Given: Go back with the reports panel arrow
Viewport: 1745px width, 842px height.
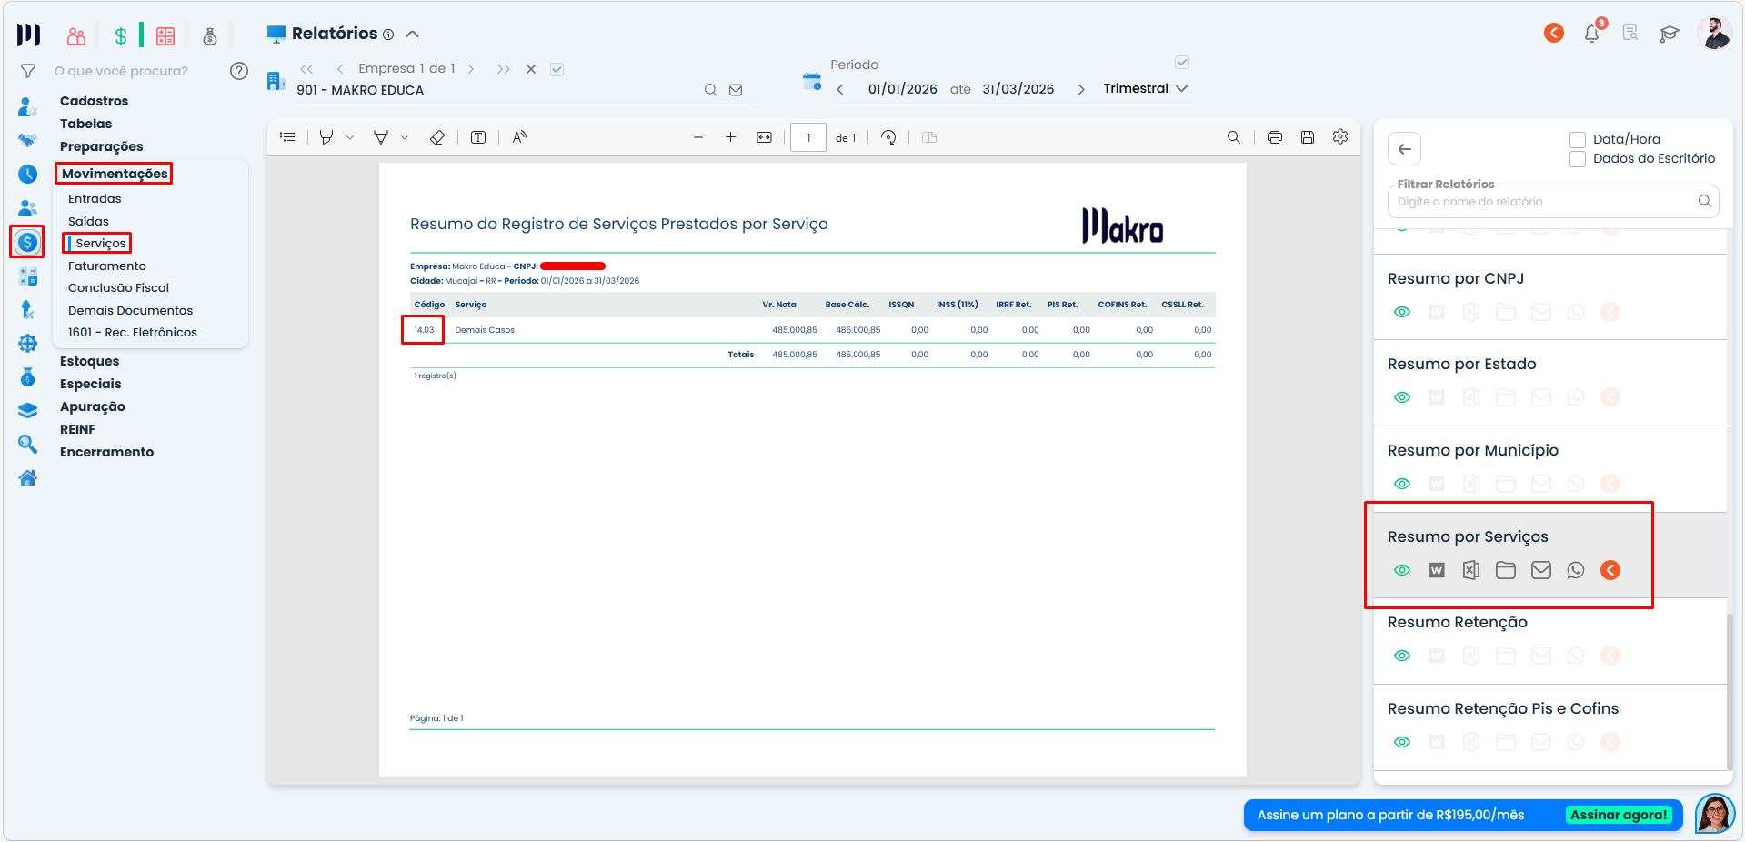Looking at the screenshot, I should 1405,149.
